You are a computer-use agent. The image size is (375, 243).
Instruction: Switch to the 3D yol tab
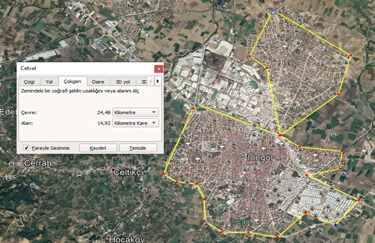123,82
